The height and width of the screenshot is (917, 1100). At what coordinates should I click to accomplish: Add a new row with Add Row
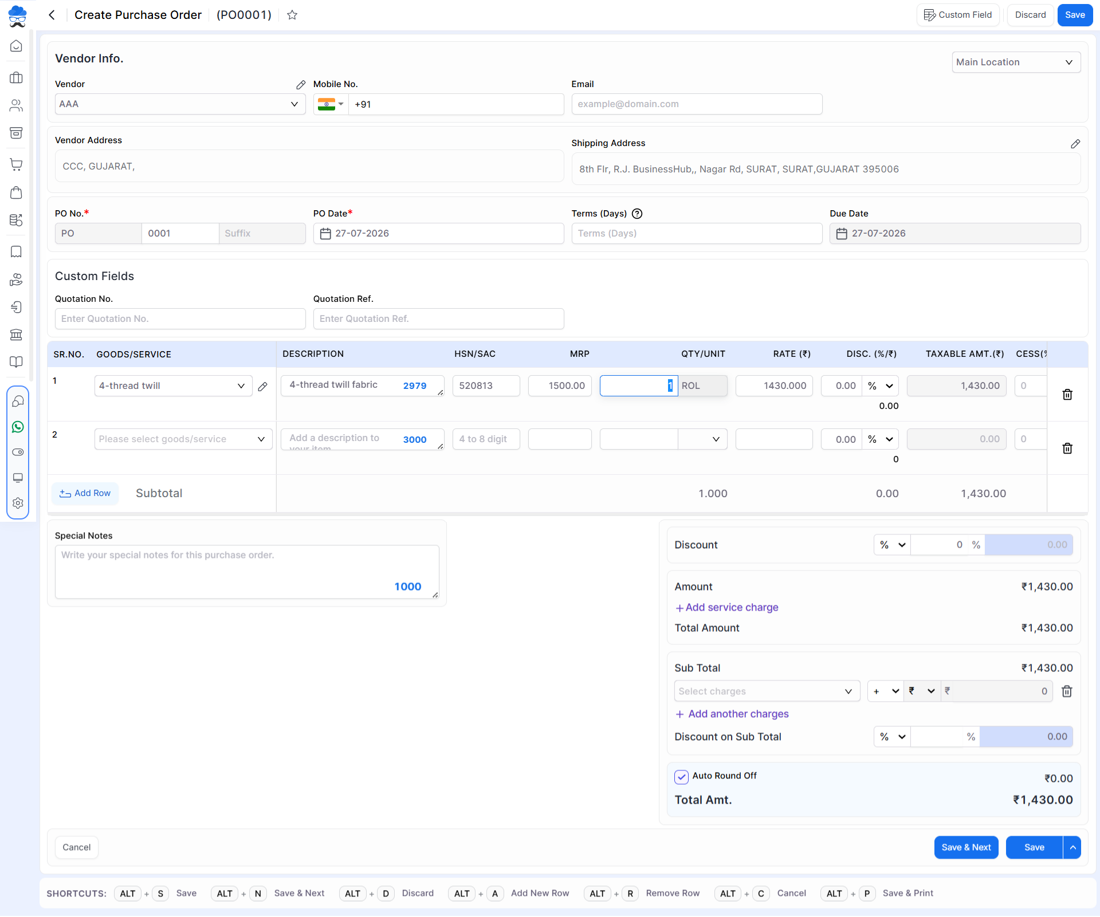85,494
